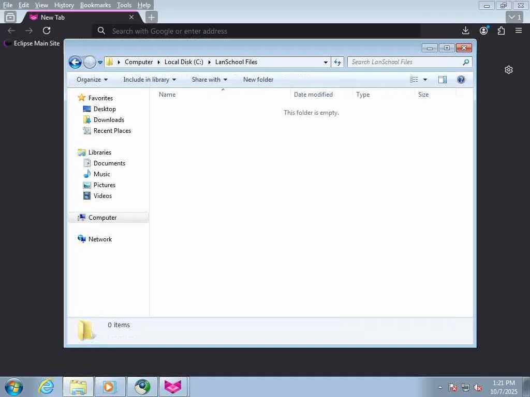Click the Explorer Forward arrow button
530x397 pixels.
(x=90, y=62)
